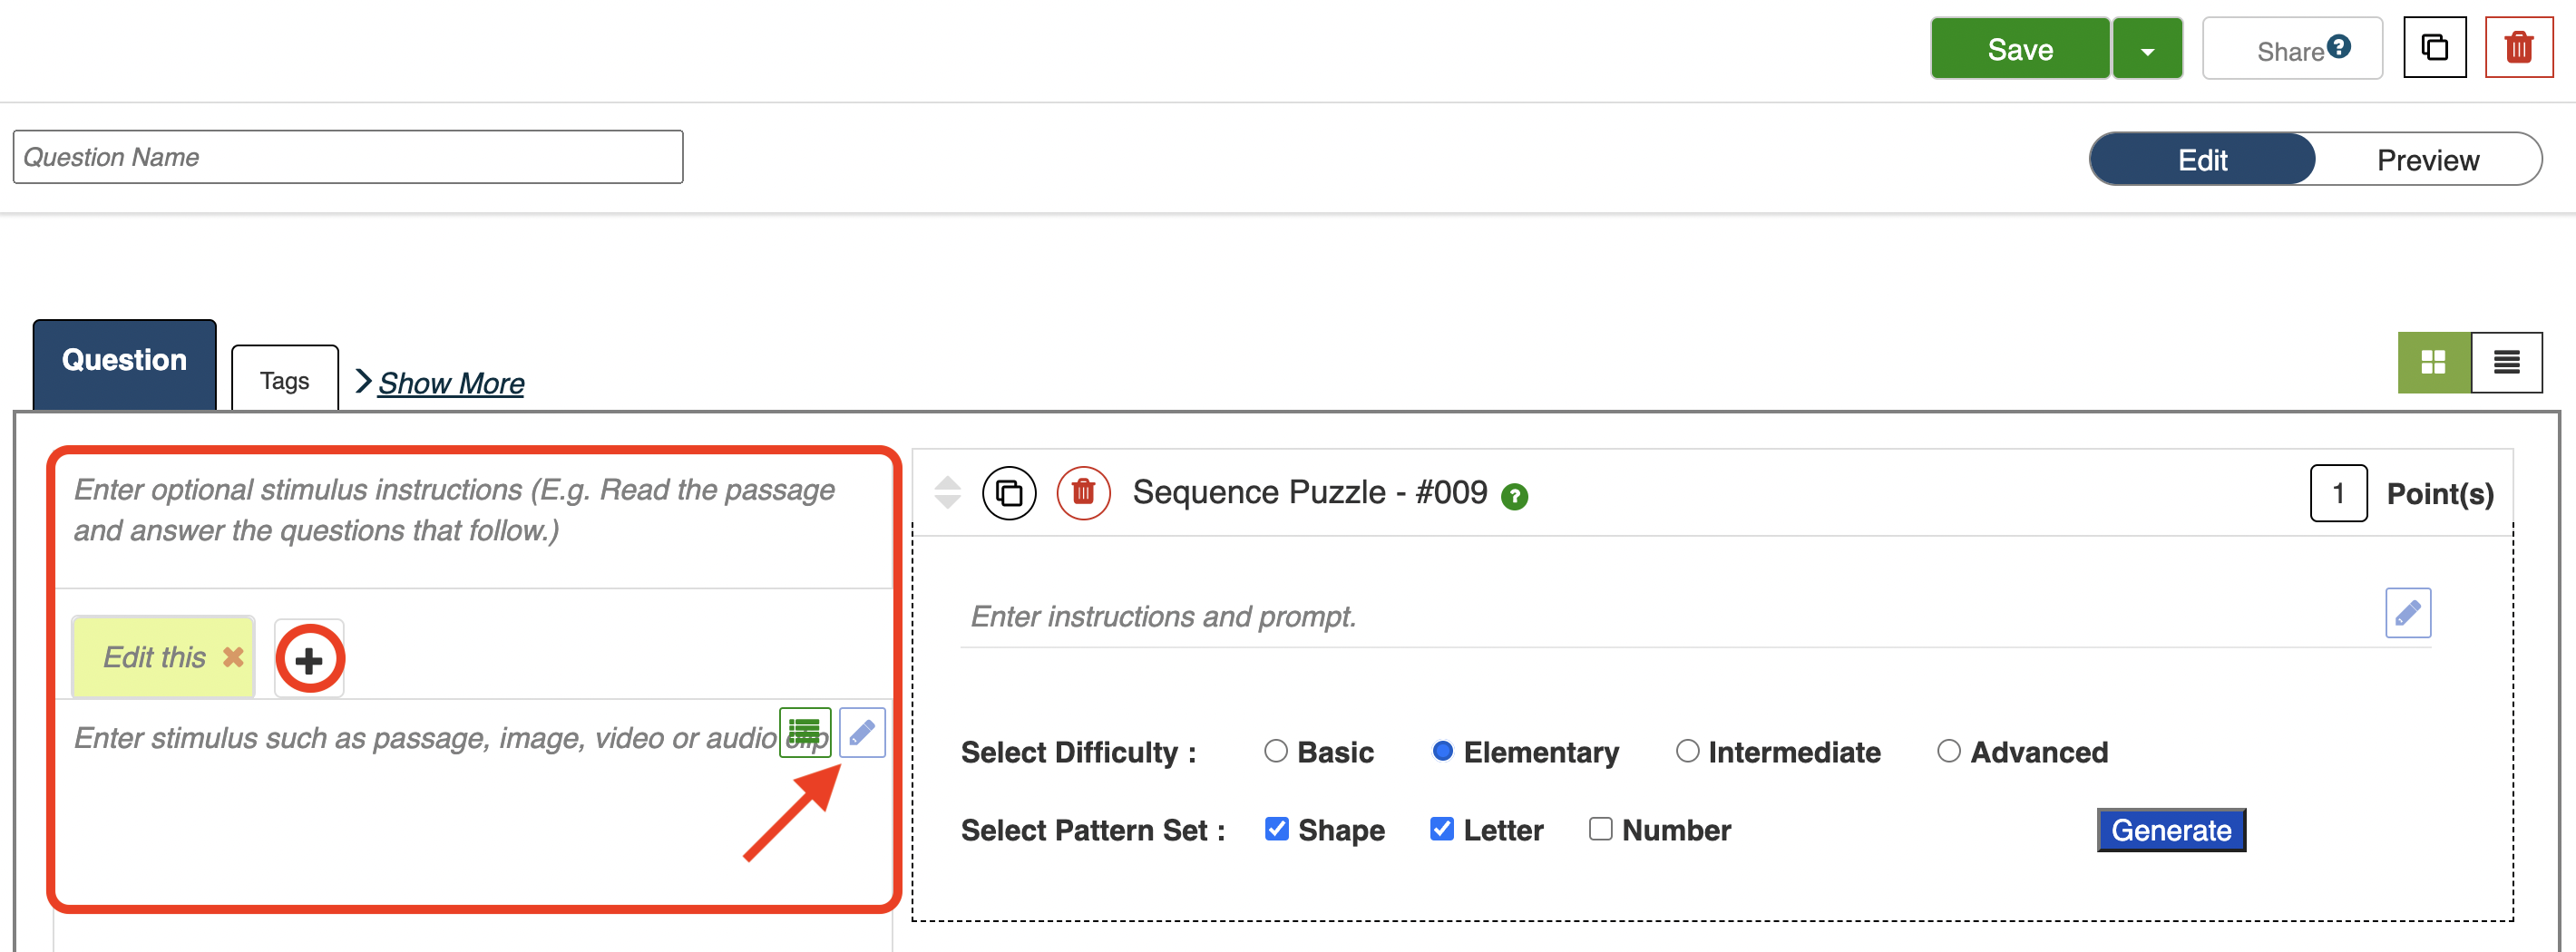Remove the 'Edit this' stimulus tab
Viewport: 2576px width, 952px height.
click(x=233, y=657)
